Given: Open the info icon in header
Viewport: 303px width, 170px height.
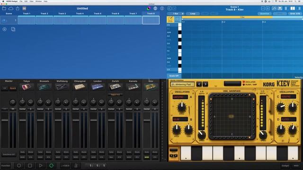Looking at the screenshot, I should [x=162, y=8].
